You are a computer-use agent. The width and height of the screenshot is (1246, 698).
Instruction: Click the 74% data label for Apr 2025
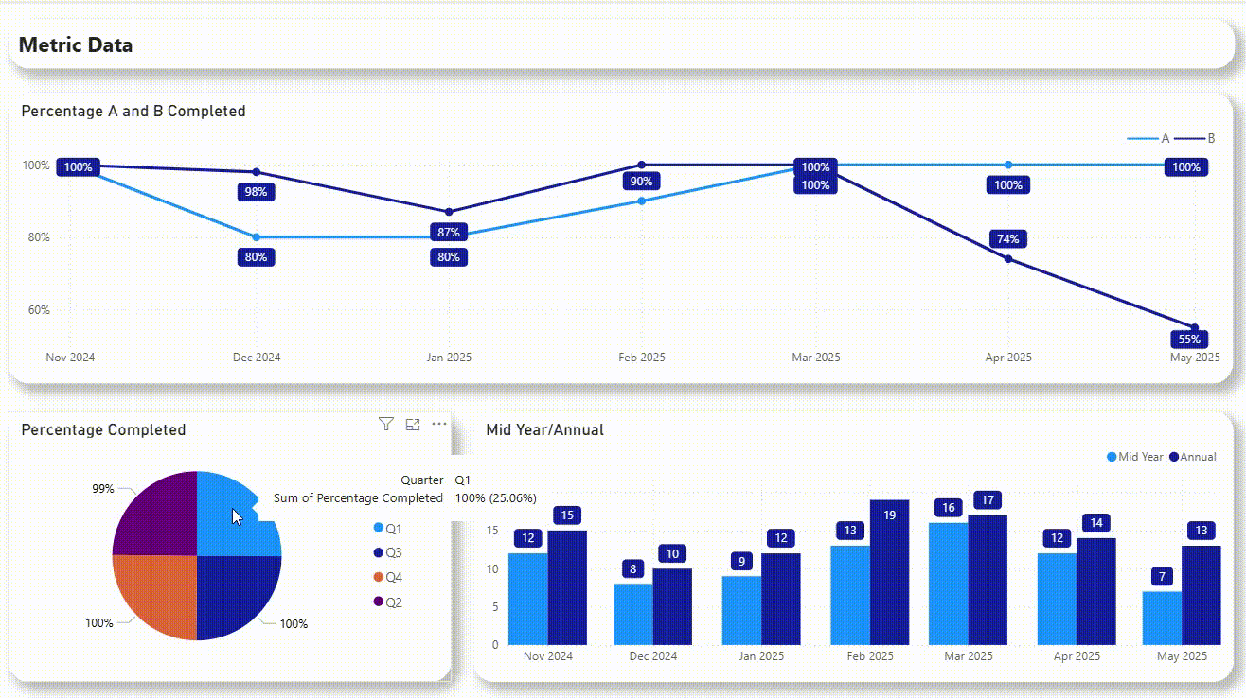[x=1008, y=239]
